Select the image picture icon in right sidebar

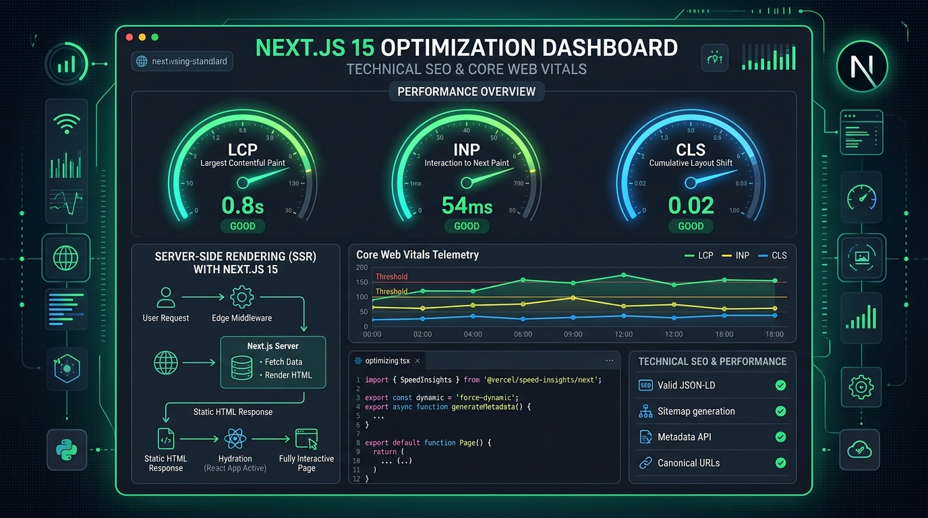[x=861, y=257]
